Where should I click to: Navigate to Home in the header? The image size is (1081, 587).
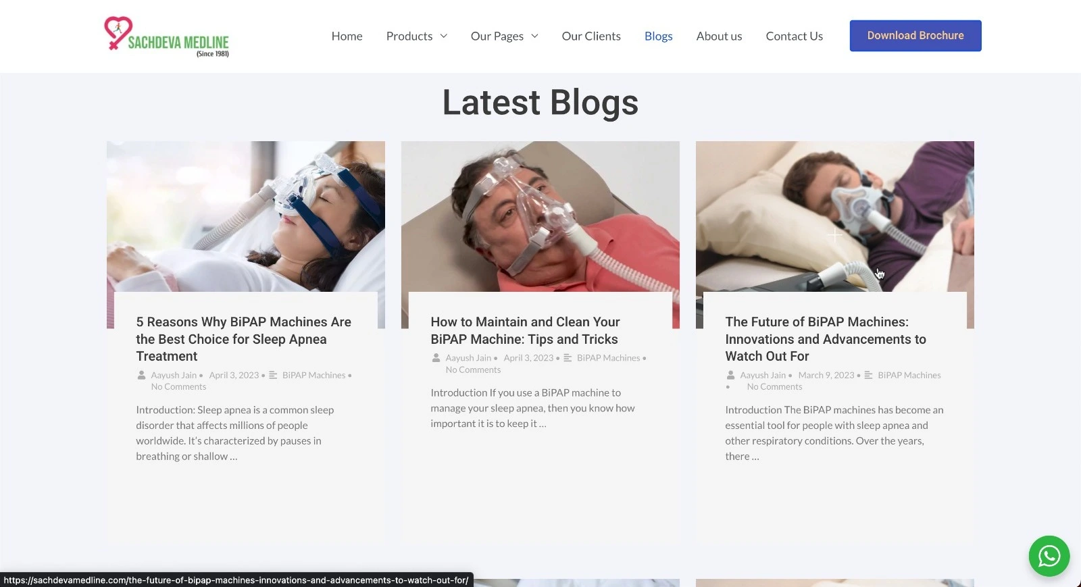point(347,36)
